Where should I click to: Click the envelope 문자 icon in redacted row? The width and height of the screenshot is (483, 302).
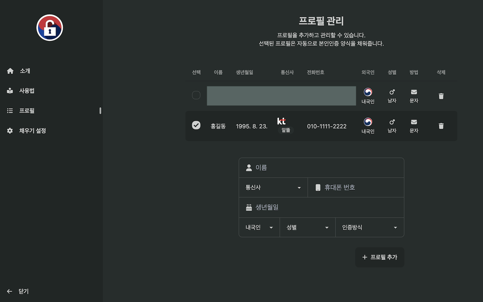[x=414, y=92]
